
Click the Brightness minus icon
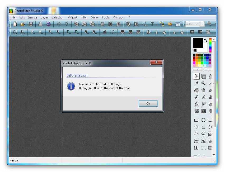point(32,32)
